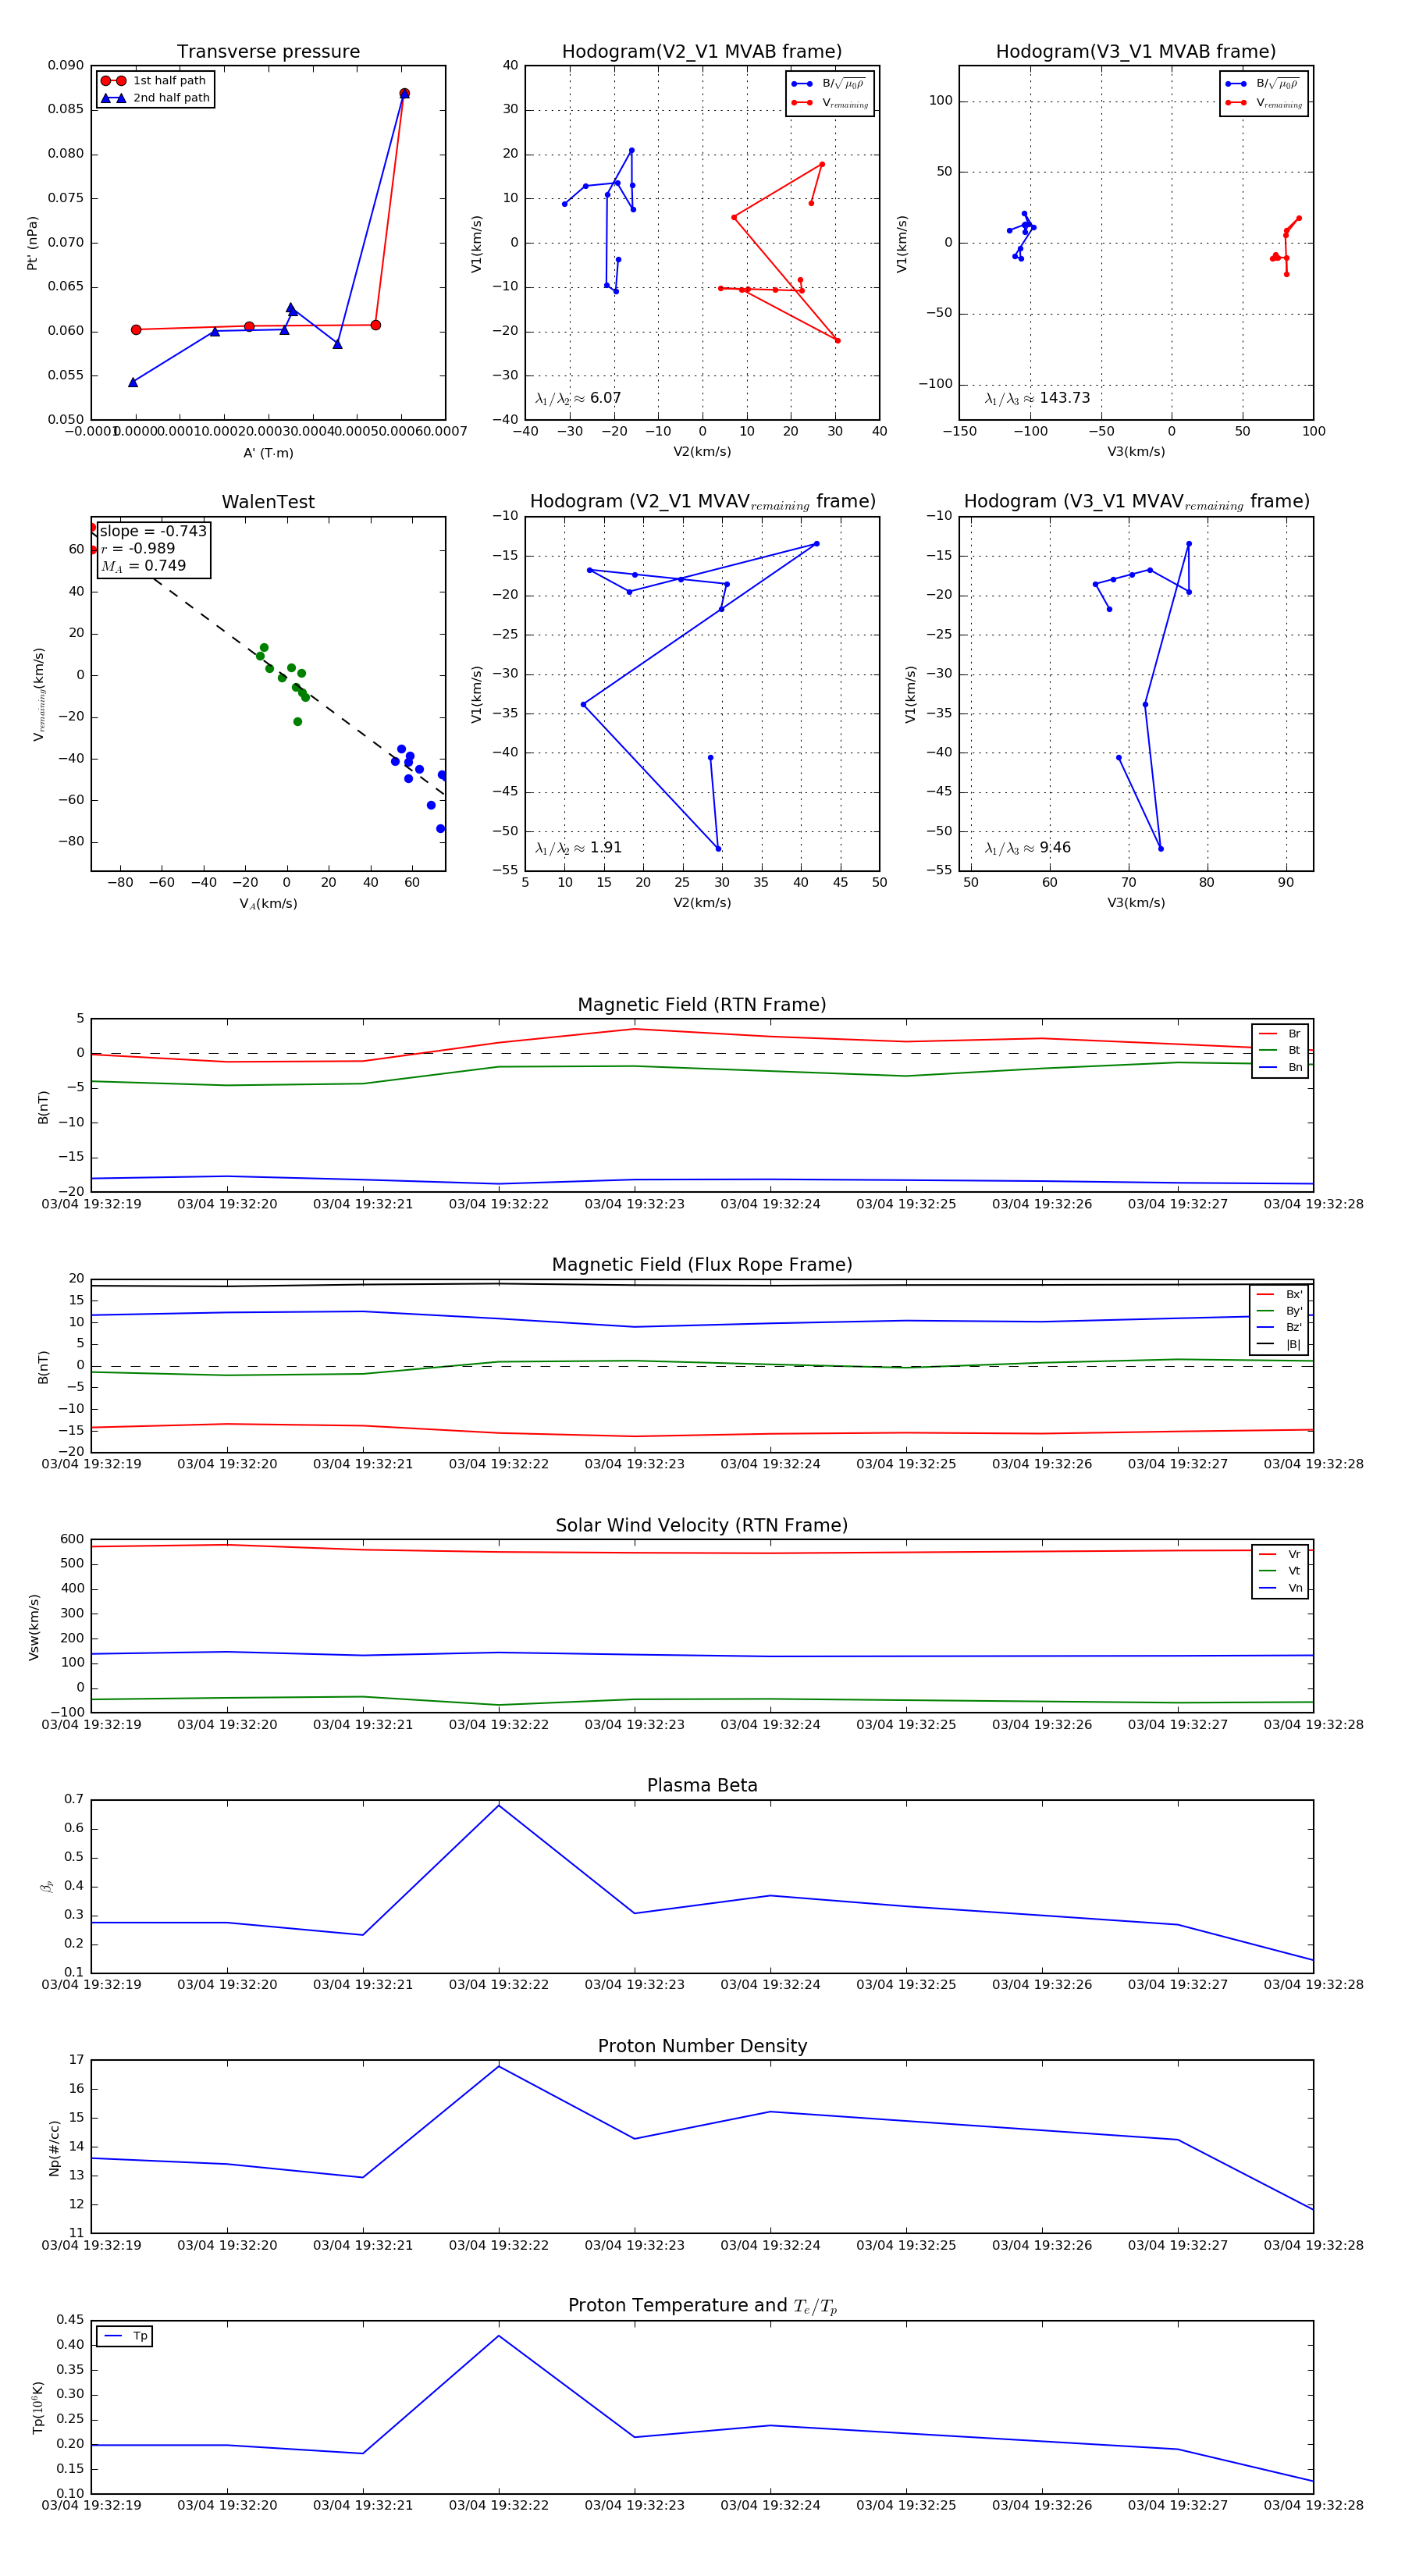
Task: Click the By' legend entry
Action: coord(1279,1311)
